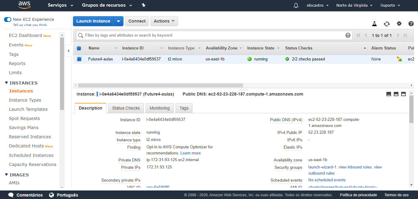Open the experiments flask icon
The image size is (418, 199).
coord(374,24)
